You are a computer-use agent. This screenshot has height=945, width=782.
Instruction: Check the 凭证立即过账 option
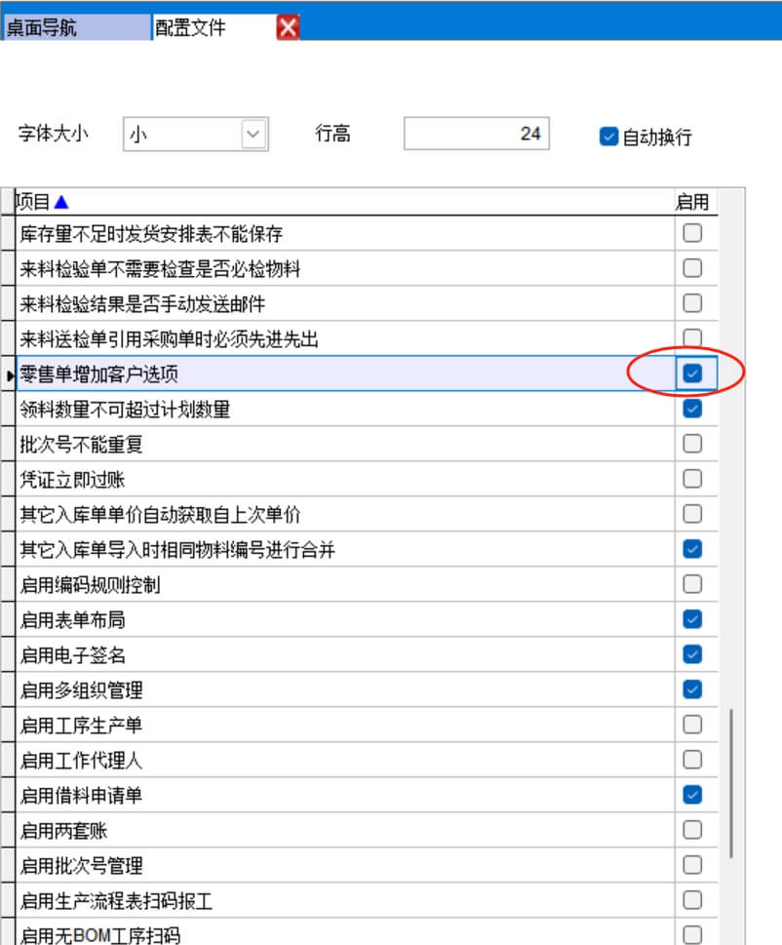point(692,479)
